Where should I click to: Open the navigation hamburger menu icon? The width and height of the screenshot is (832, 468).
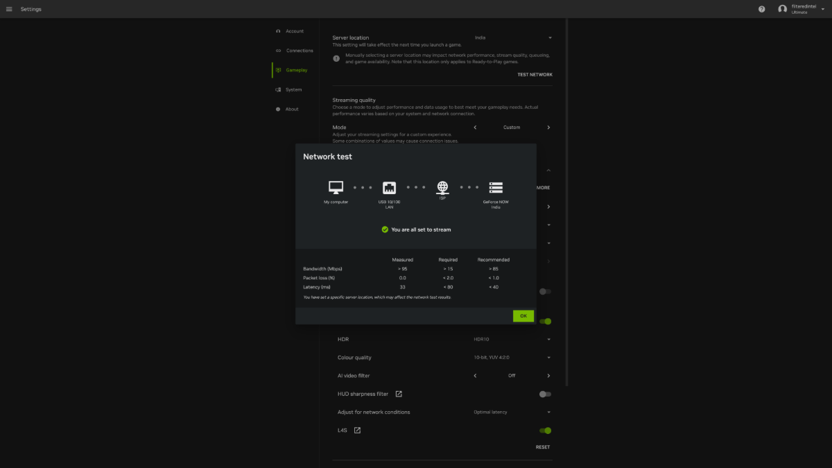tap(9, 9)
